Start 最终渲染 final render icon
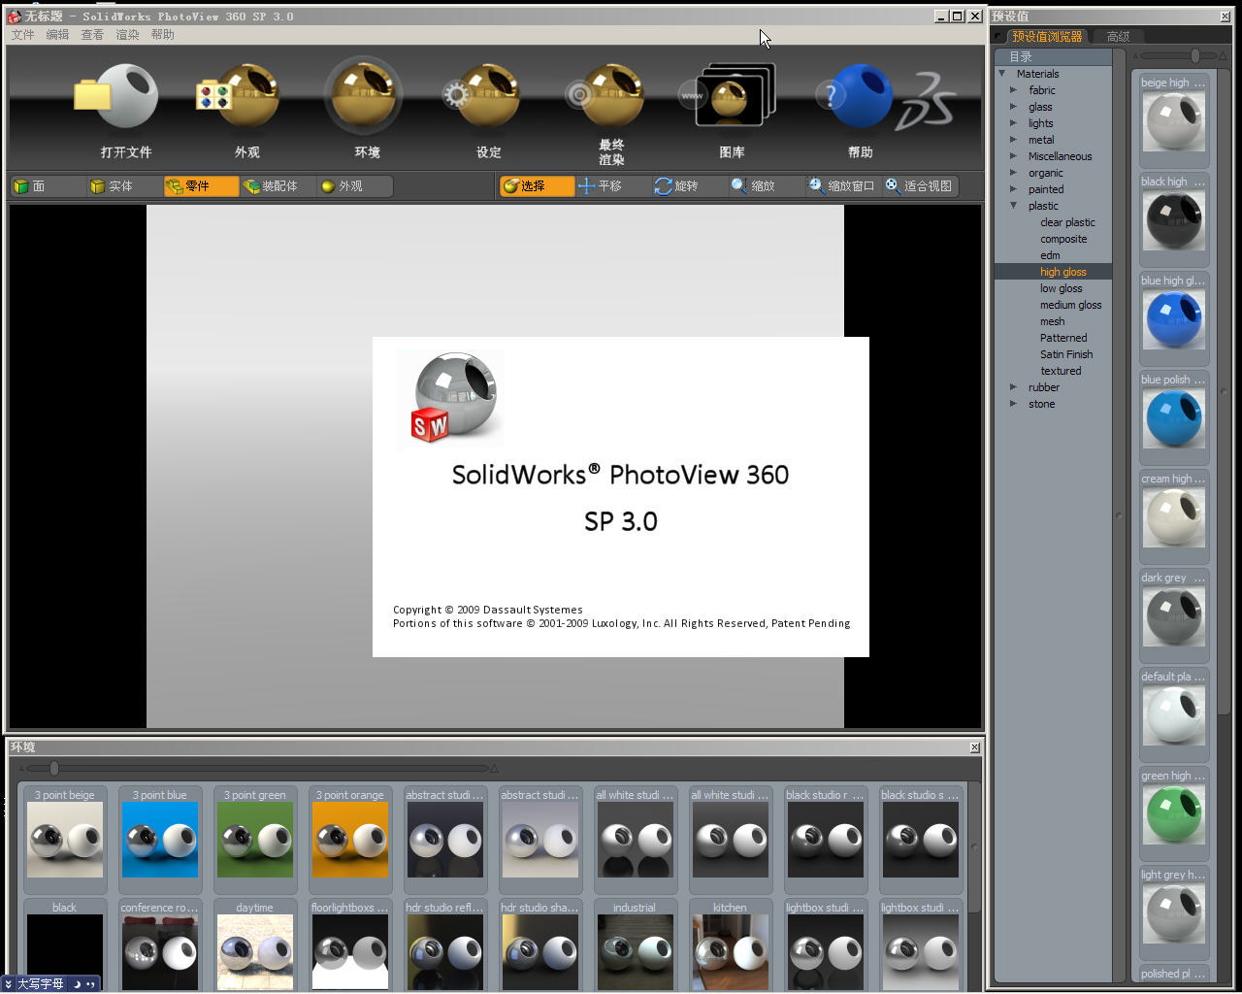The height and width of the screenshot is (994, 1242). (x=605, y=95)
